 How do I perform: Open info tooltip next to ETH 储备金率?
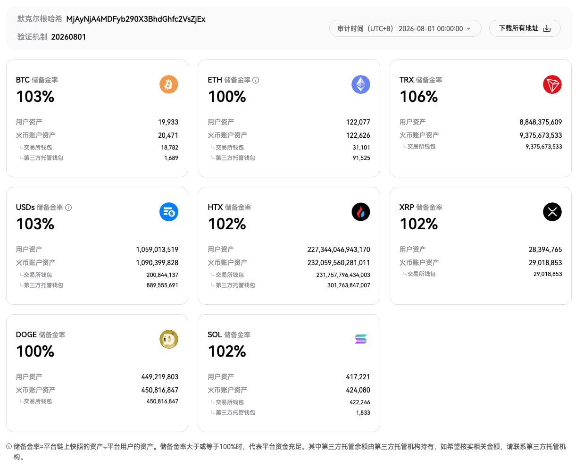[x=256, y=80]
